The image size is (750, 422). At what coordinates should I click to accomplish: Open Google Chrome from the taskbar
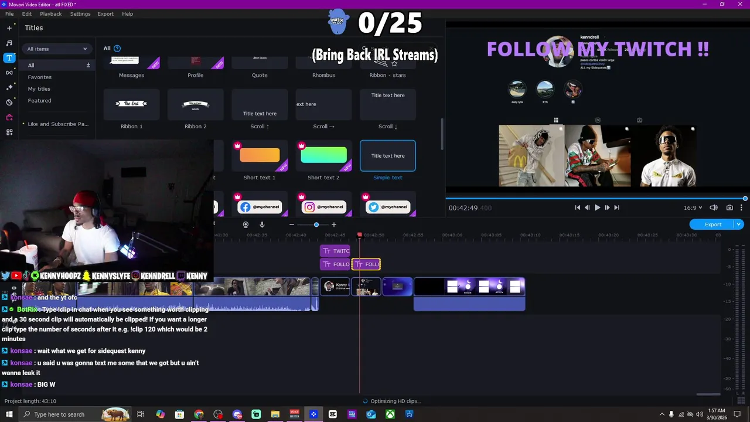(x=199, y=414)
